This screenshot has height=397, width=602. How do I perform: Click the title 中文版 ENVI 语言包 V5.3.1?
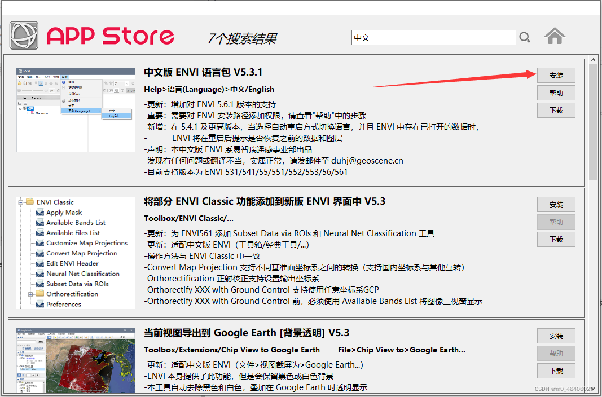(203, 72)
